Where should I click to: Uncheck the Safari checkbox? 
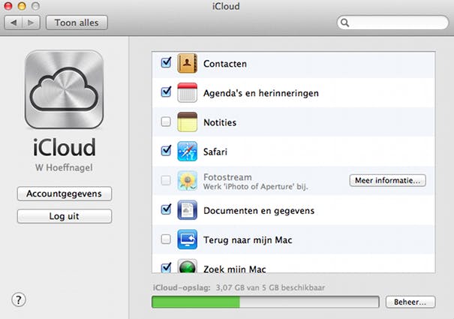coord(166,151)
